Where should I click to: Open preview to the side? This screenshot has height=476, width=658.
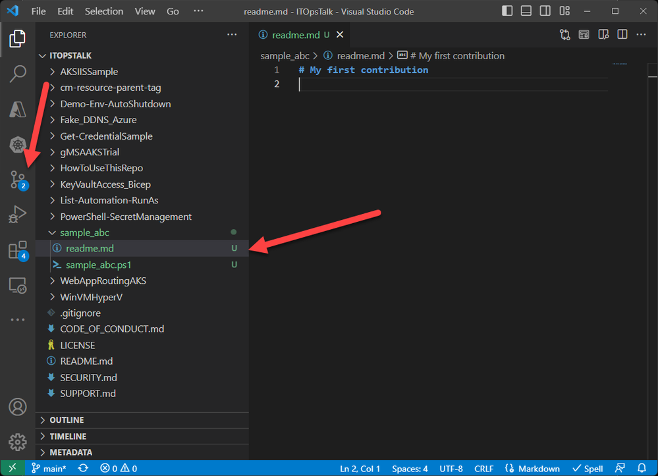[603, 35]
